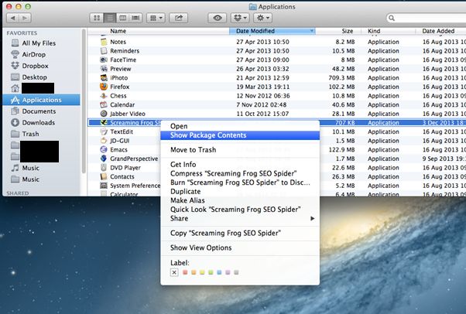Screen dimensions: 466x314
Task: Open the Action gear dropdown
Action: point(262,18)
